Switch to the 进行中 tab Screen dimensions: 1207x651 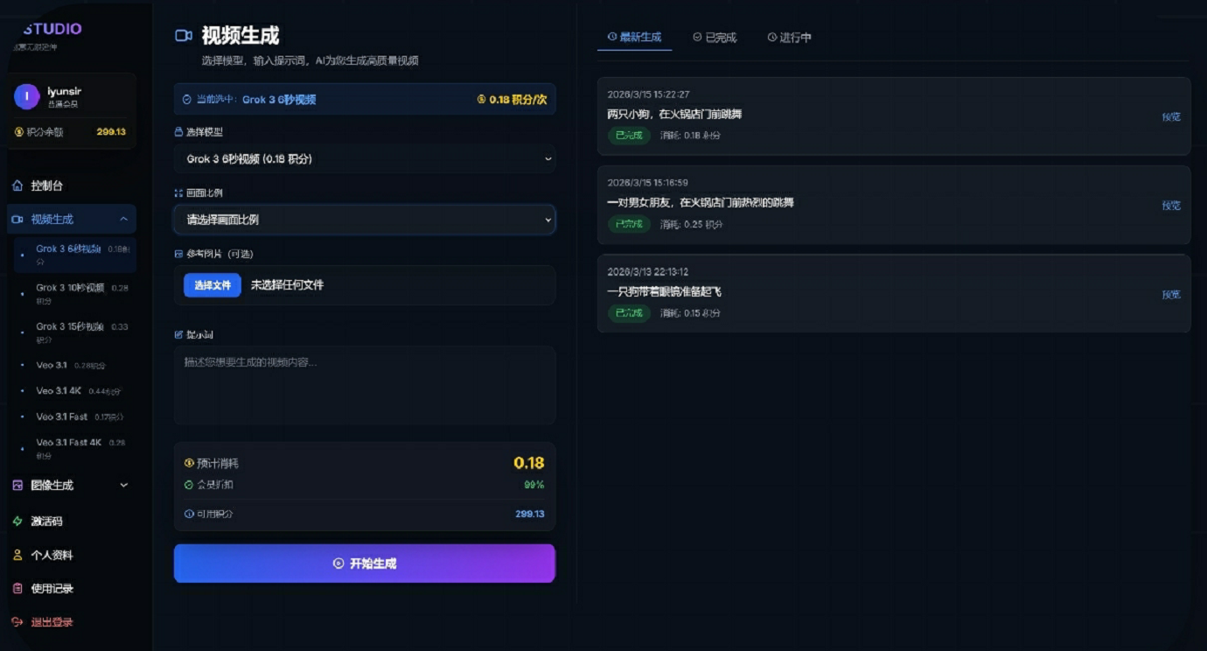(x=790, y=38)
